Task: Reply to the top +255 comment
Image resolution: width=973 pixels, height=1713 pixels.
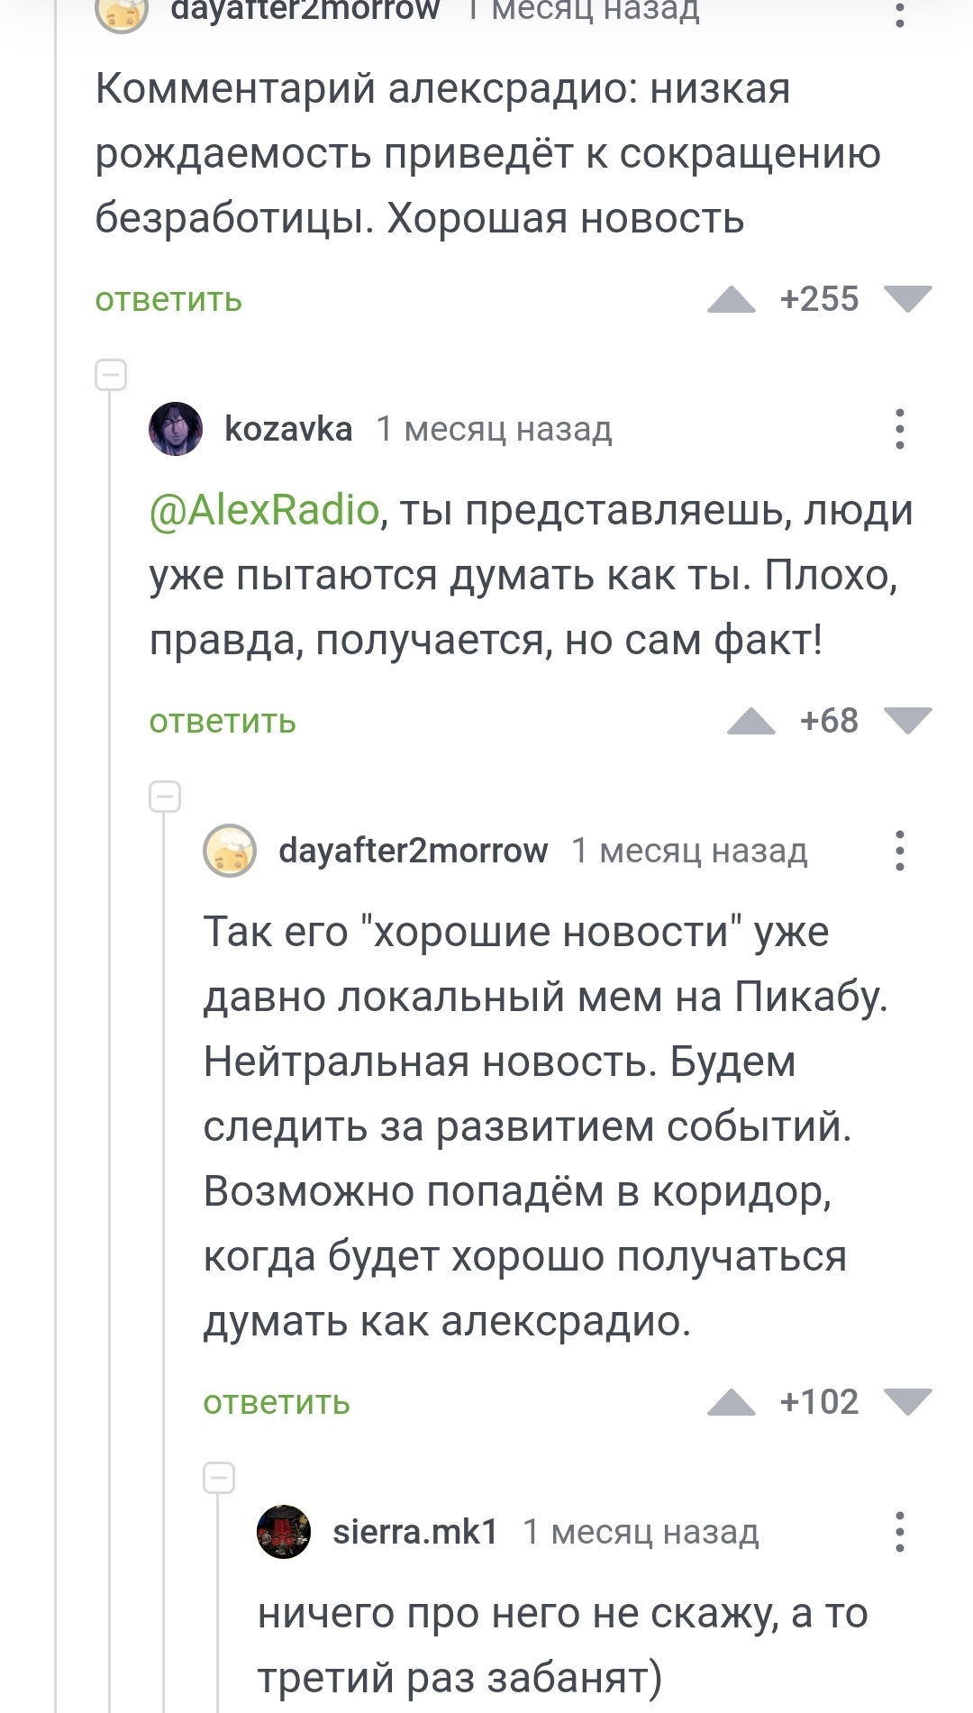Action: pos(168,299)
